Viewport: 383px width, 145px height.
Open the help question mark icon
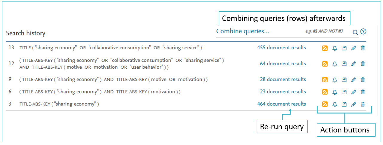pyautogui.click(x=363, y=32)
